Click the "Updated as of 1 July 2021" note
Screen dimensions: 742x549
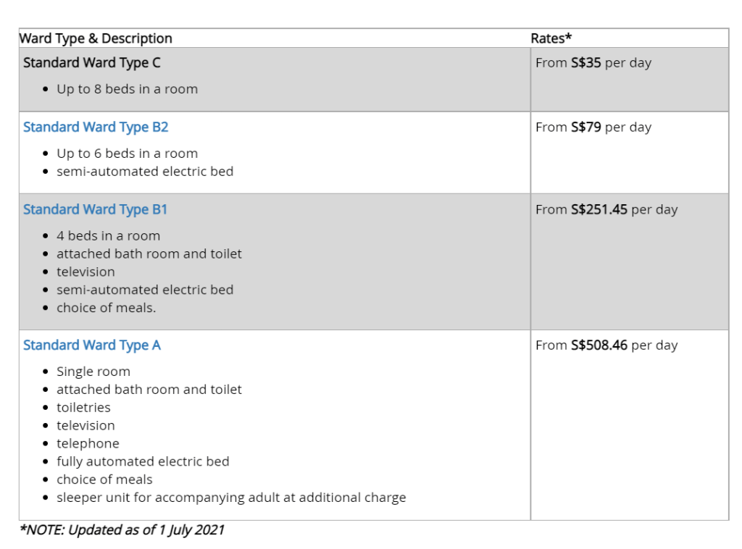(x=122, y=530)
